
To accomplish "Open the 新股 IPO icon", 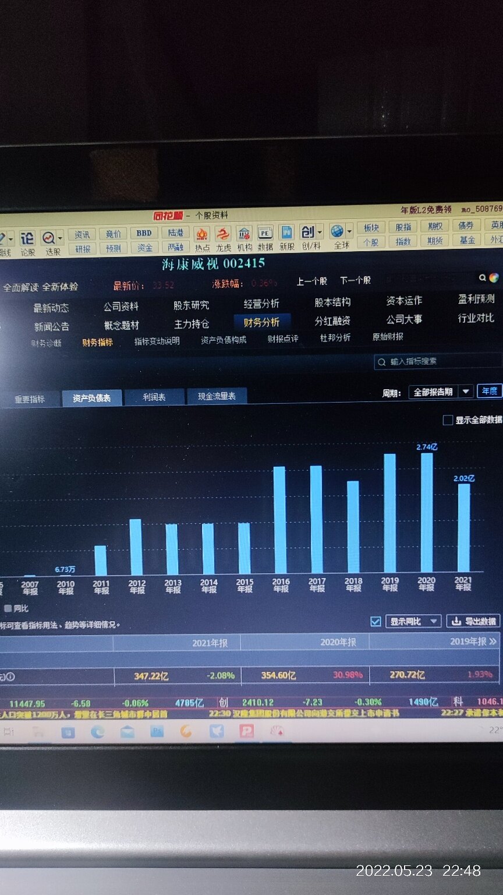I will [x=286, y=232].
